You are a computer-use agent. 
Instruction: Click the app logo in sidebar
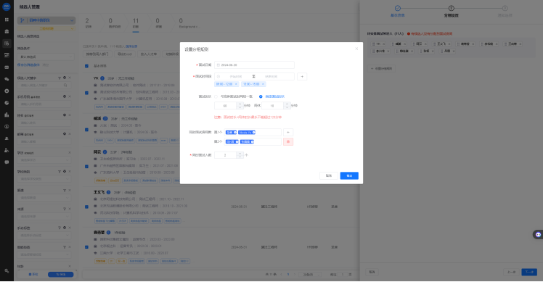pos(7,7)
